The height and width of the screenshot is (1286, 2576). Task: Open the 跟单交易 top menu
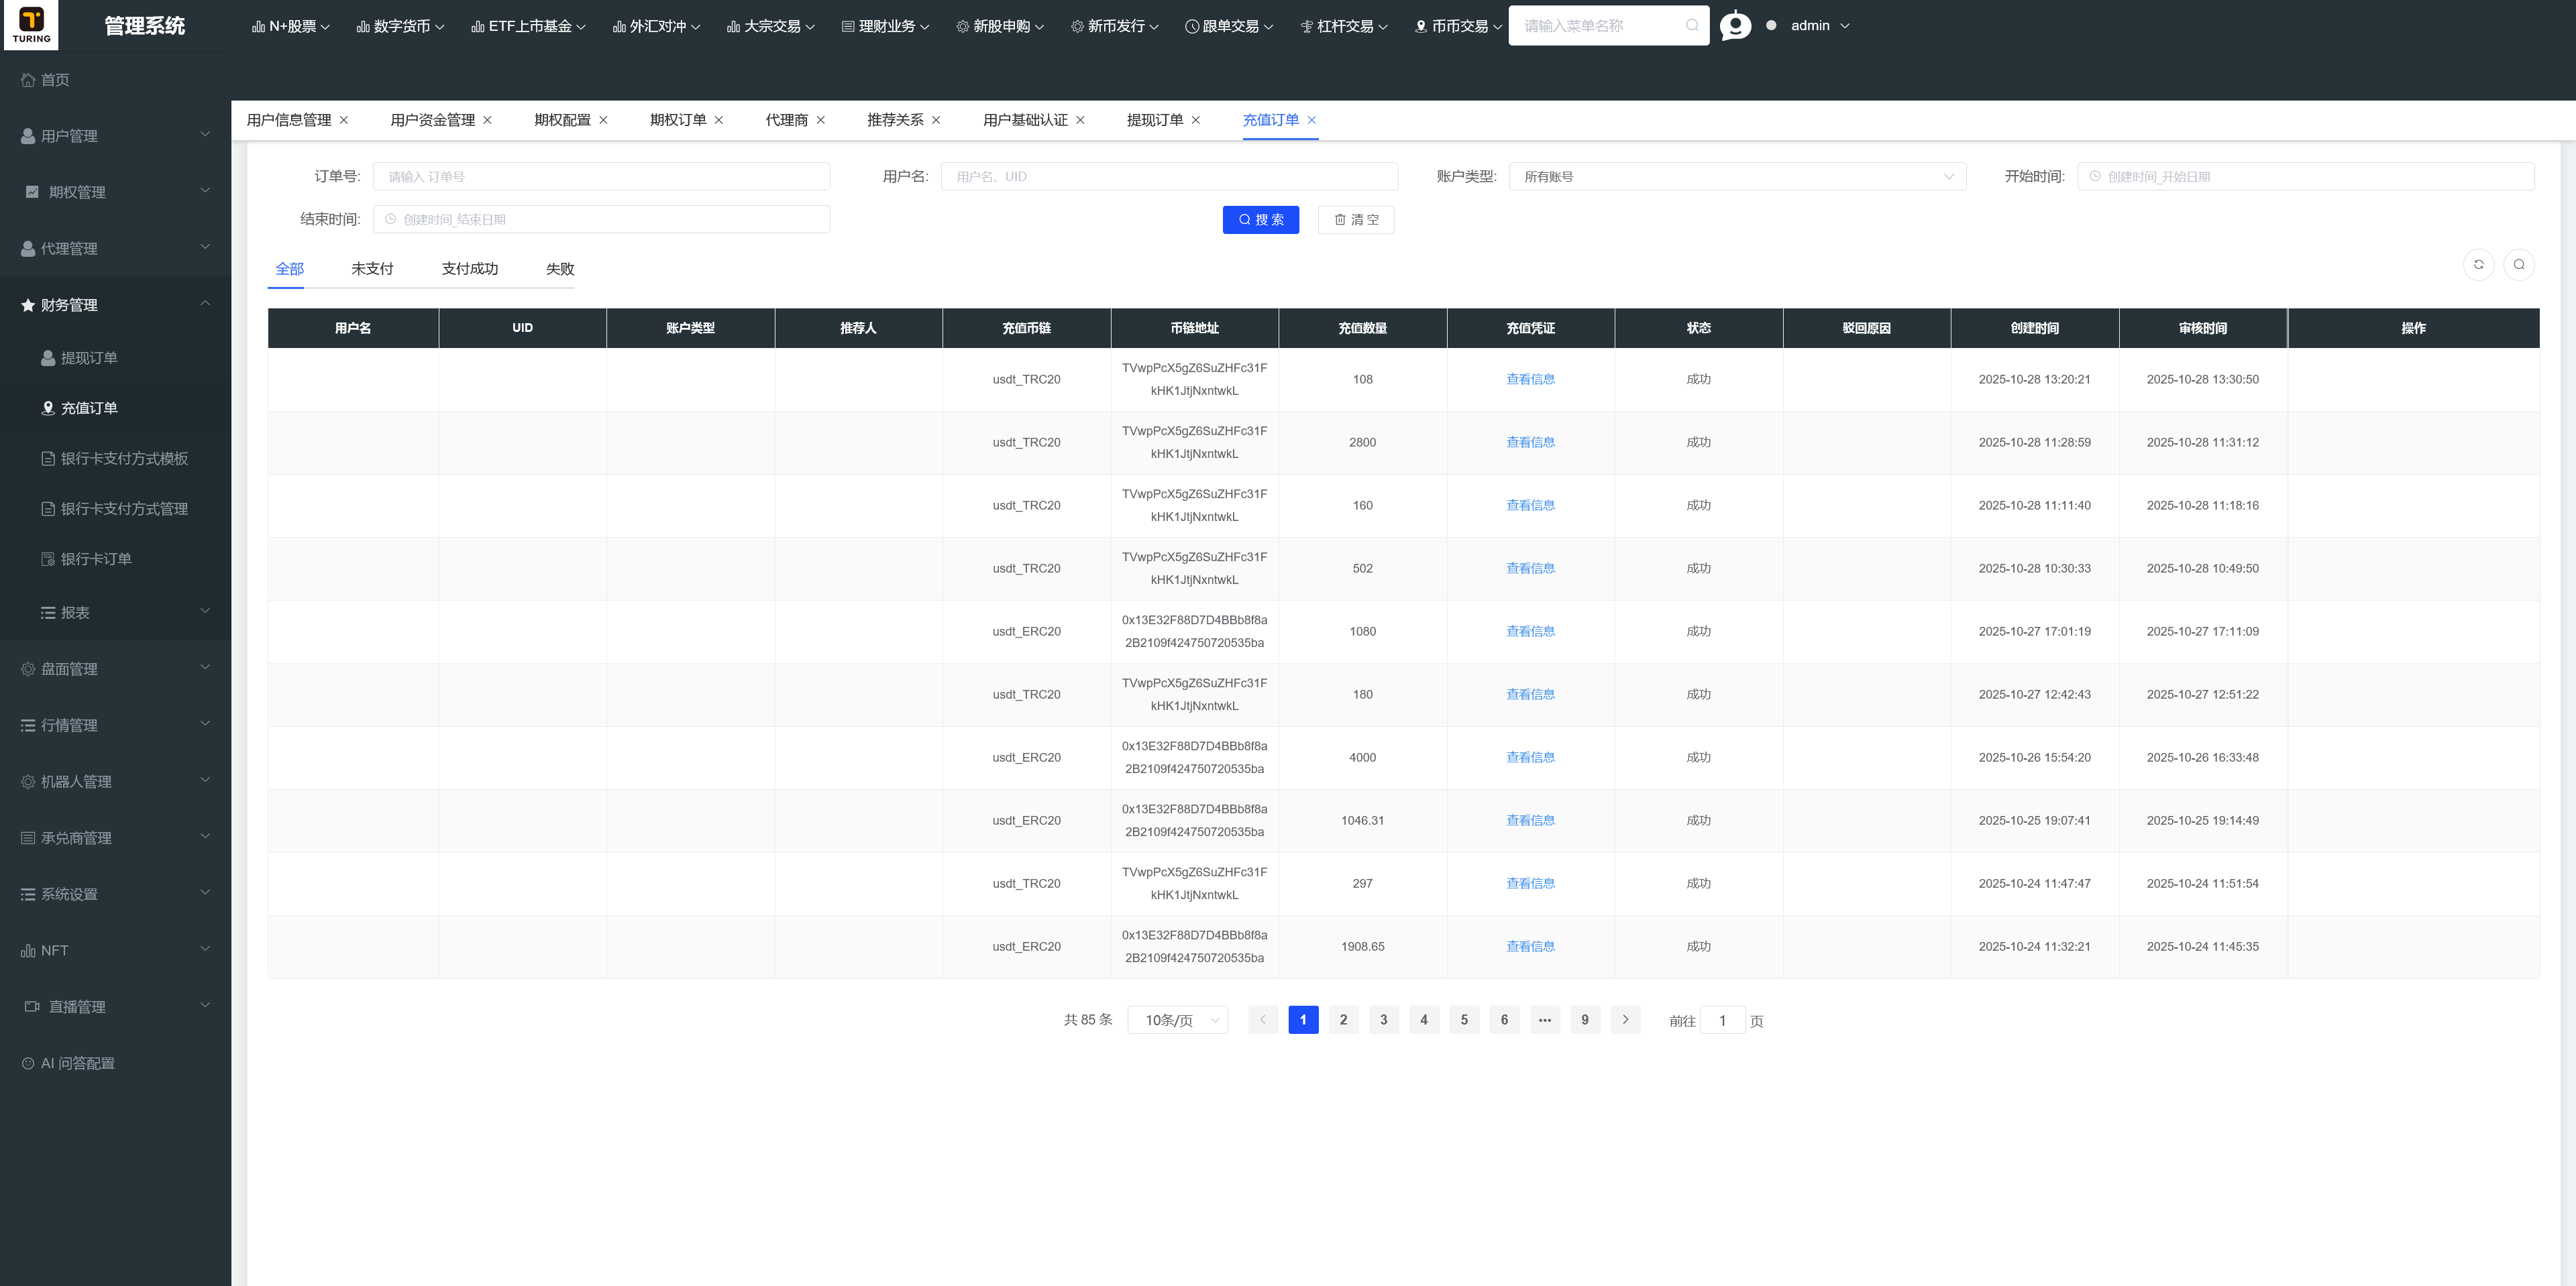coord(1229,26)
